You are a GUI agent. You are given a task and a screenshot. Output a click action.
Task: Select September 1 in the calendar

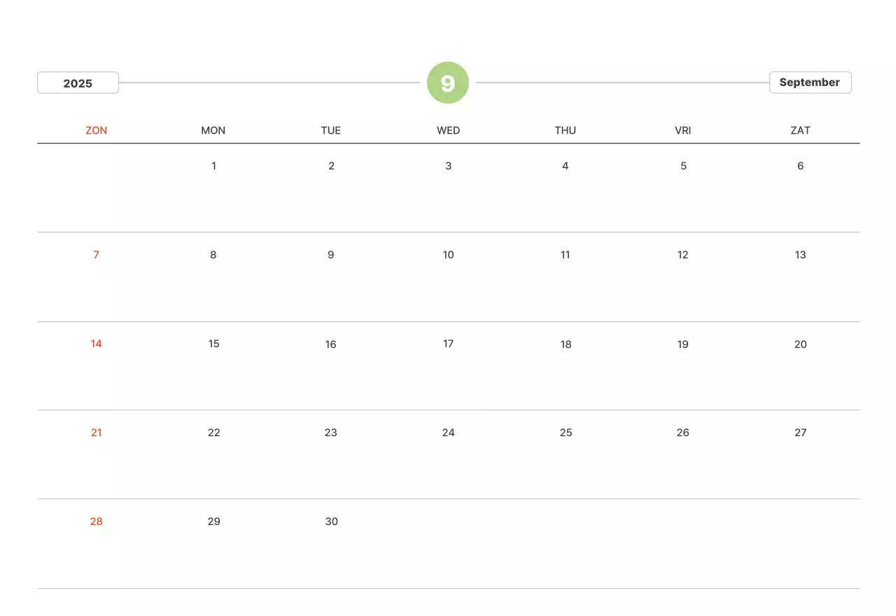pos(213,166)
